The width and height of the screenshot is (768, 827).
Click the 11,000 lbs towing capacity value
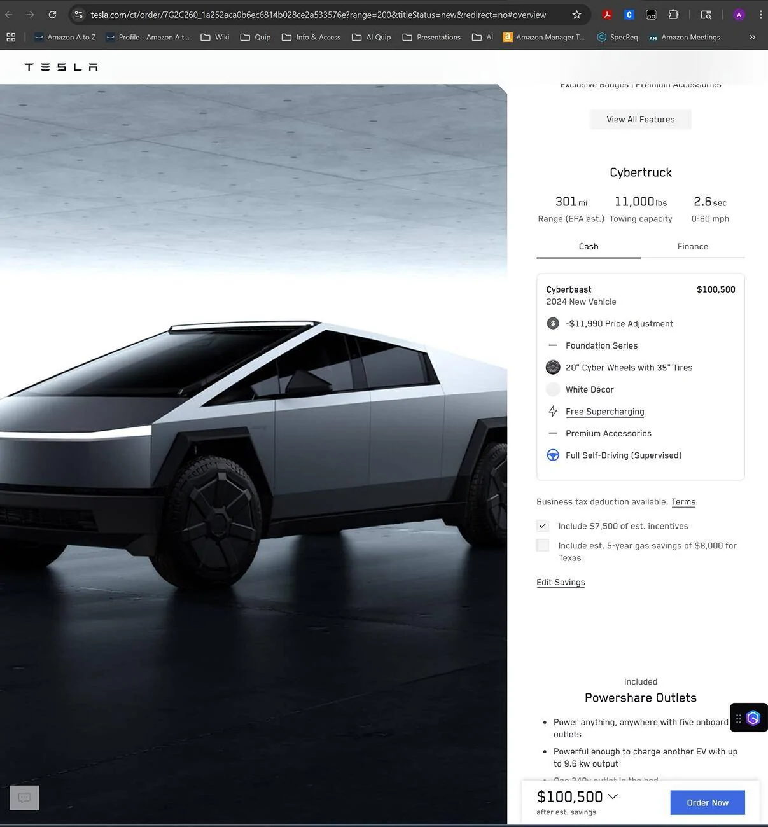641,202
